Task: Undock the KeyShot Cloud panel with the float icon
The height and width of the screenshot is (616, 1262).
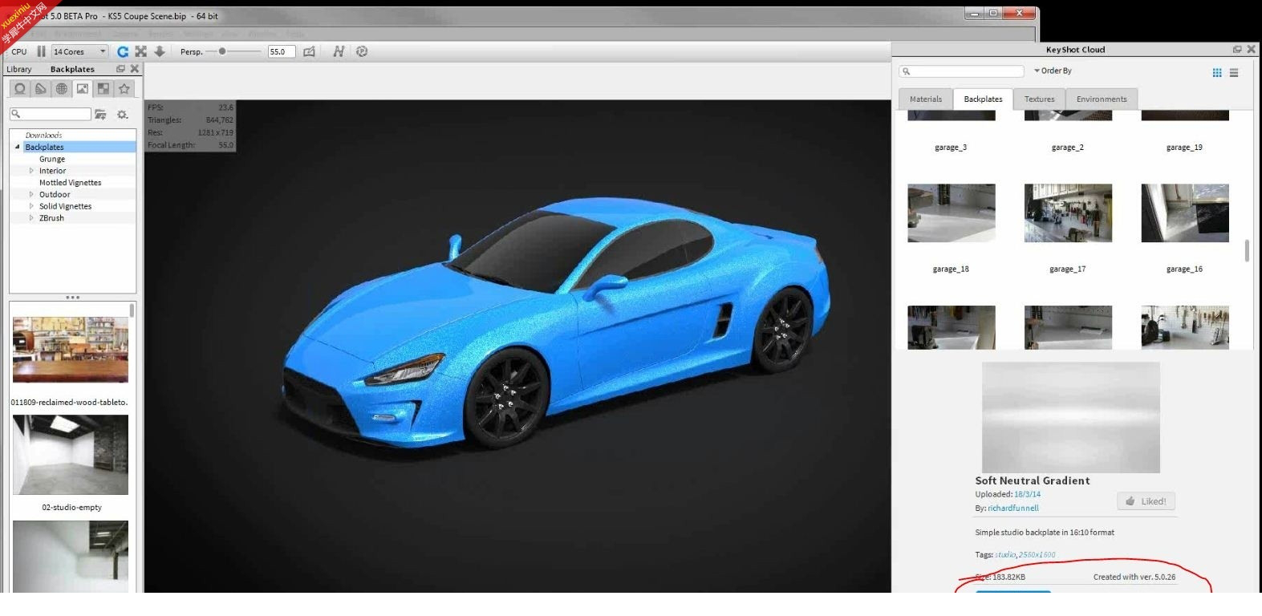Action: (x=1237, y=50)
